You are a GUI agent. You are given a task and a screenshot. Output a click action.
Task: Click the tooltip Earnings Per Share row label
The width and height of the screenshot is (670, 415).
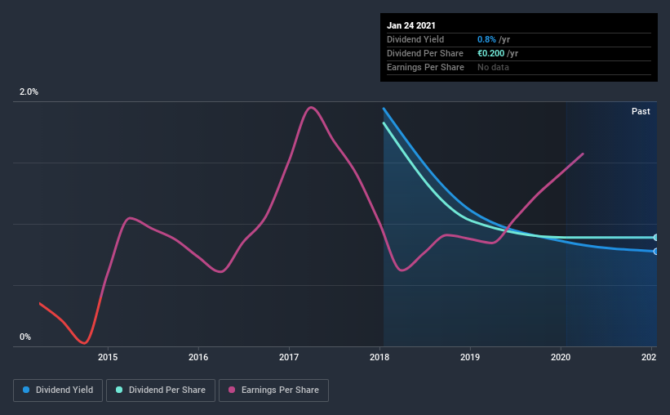(426, 68)
